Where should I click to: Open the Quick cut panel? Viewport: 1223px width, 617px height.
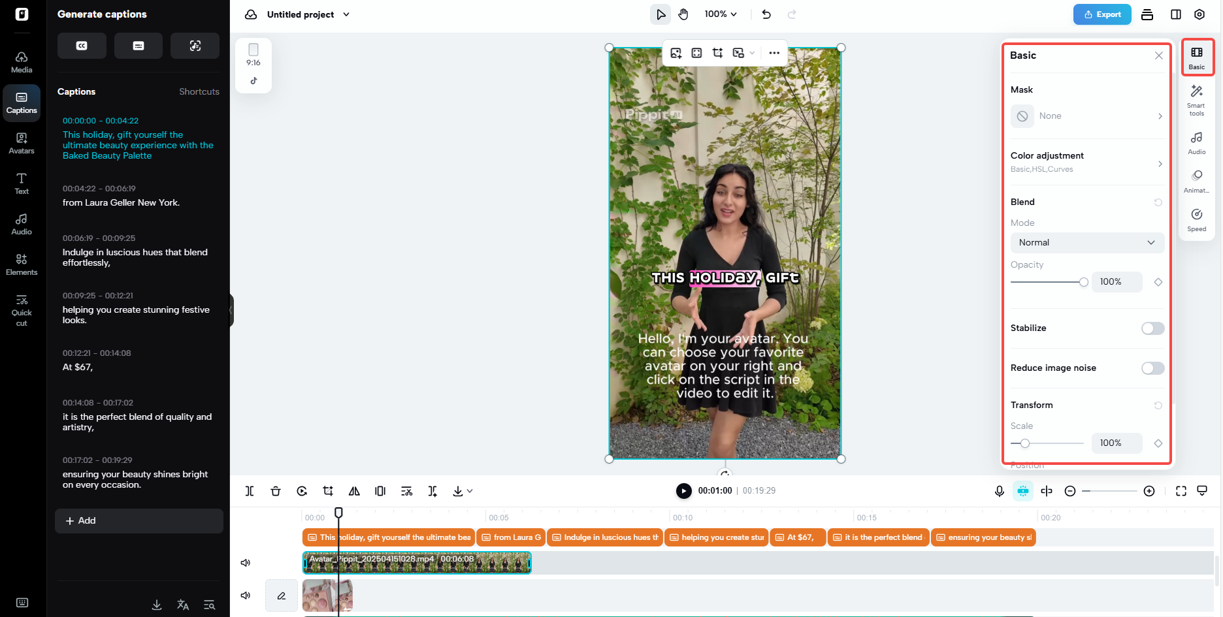pyautogui.click(x=22, y=310)
